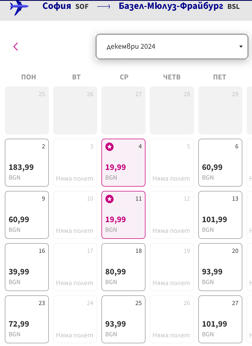Choose December 13 flight for 101,99 BGN
The image size is (252, 346).
(x=220, y=215)
